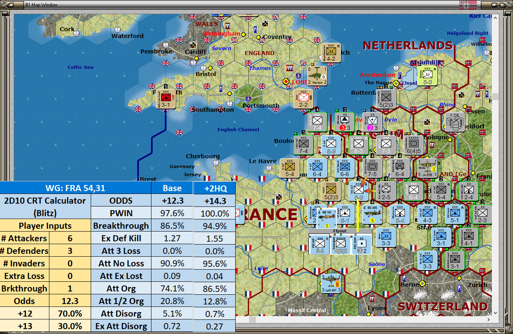Select the yellow-green Netherlands 5-3 militia counter

pos(427,76)
